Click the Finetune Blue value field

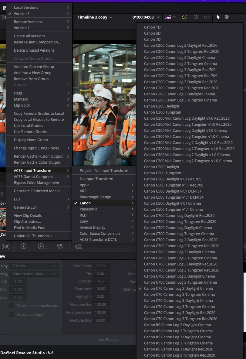coord(101,320)
